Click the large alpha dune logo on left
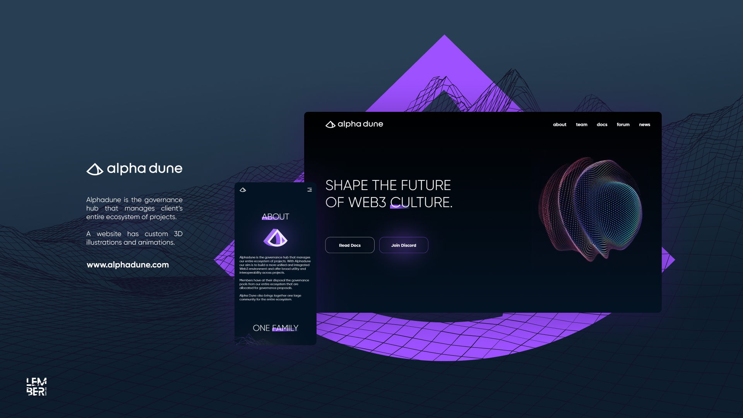Image resolution: width=743 pixels, height=418 pixels. [x=134, y=169]
